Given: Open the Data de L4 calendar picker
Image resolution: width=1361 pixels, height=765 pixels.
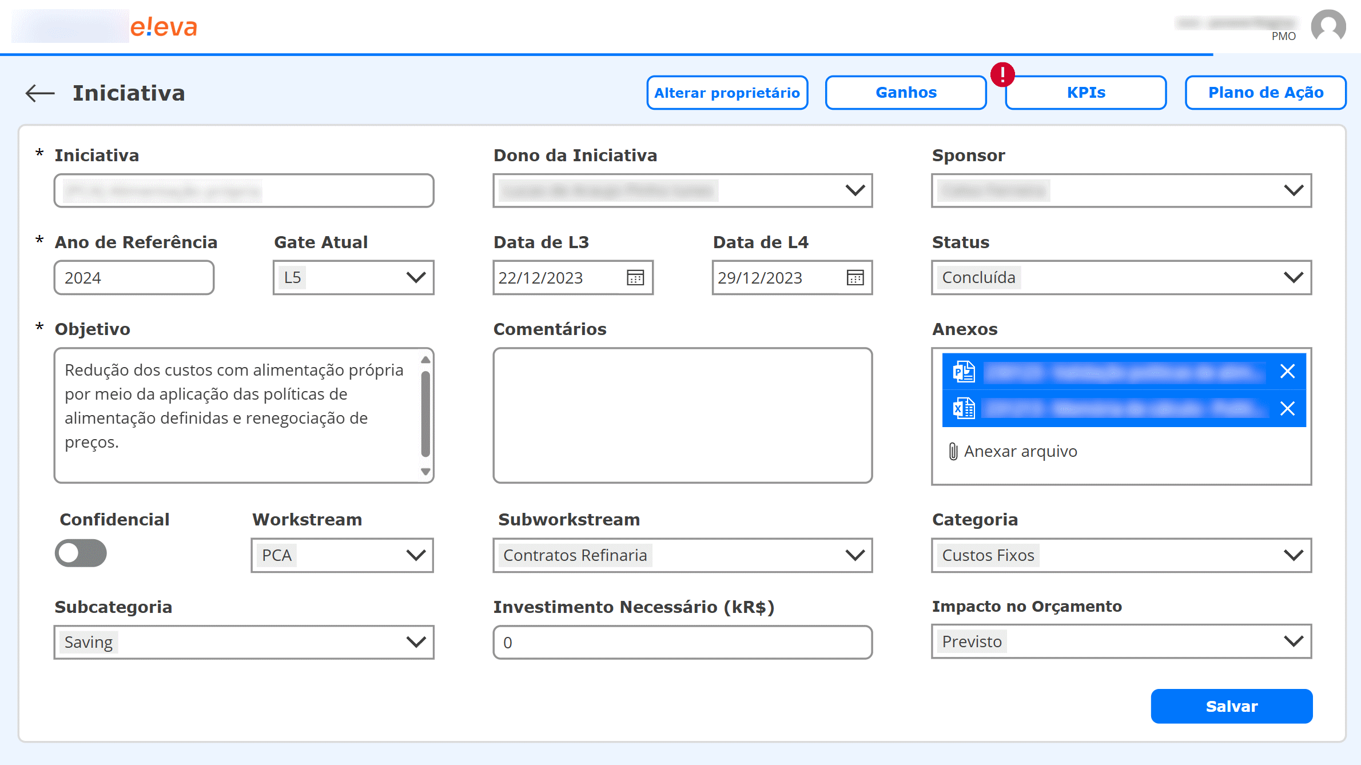Looking at the screenshot, I should [854, 278].
